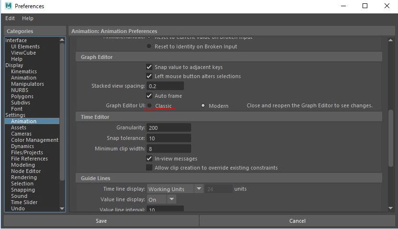
Task: Click the Categories list scroll-up arrow
Action: coord(62,40)
